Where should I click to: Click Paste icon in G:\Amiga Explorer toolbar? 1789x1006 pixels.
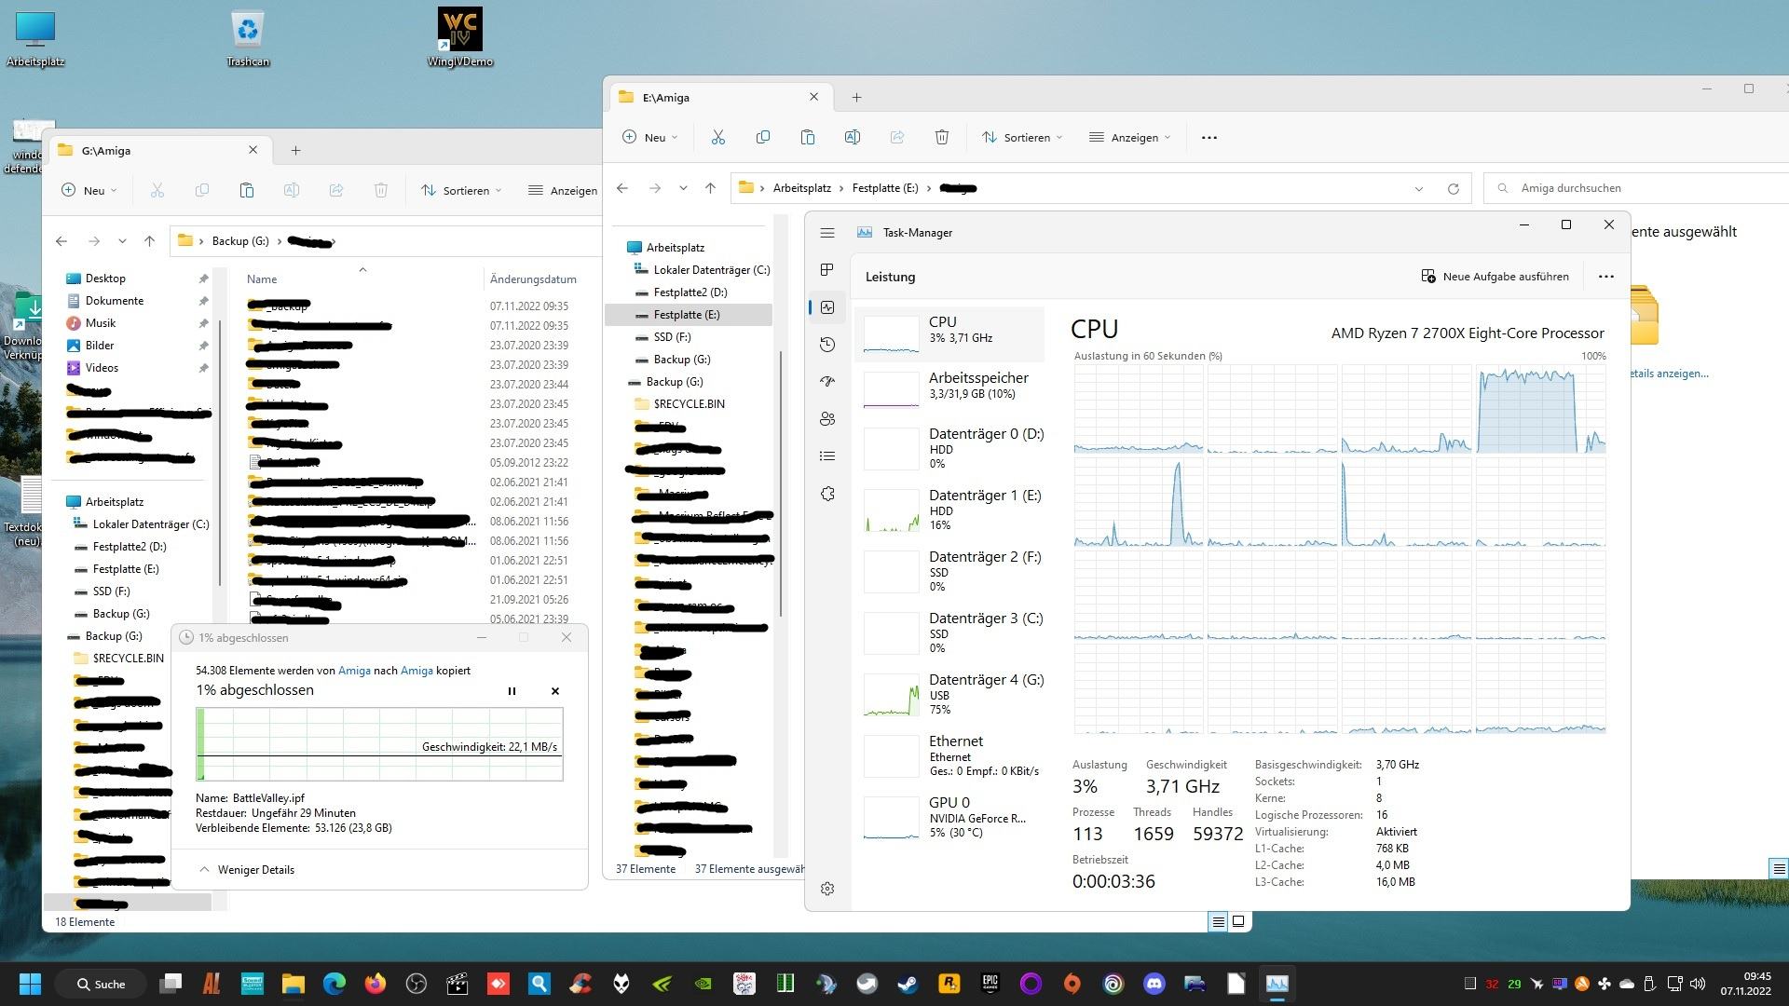click(246, 190)
